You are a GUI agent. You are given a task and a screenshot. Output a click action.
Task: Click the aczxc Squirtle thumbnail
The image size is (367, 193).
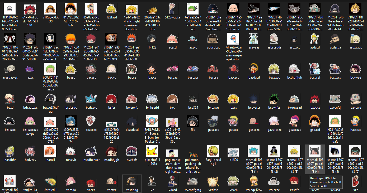click(x=192, y=39)
